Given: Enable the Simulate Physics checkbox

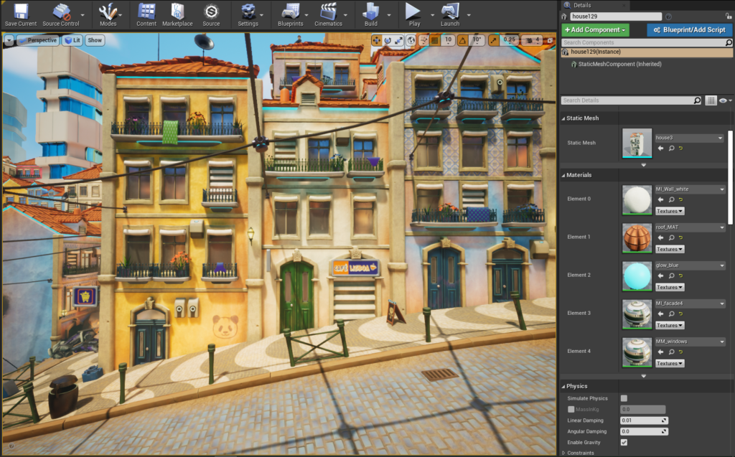Looking at the screenshot, I should [x=624, y=398].
